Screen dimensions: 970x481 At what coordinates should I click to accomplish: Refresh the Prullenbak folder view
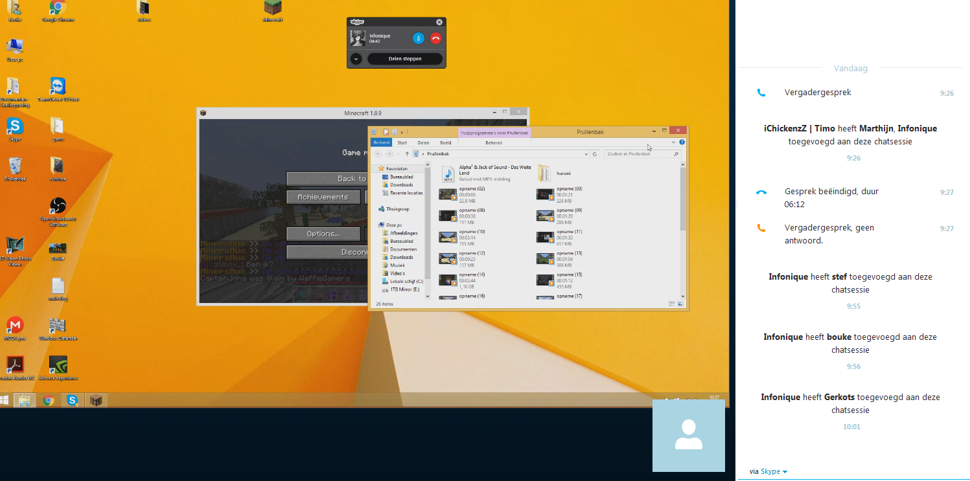click(x=595, y=154)
